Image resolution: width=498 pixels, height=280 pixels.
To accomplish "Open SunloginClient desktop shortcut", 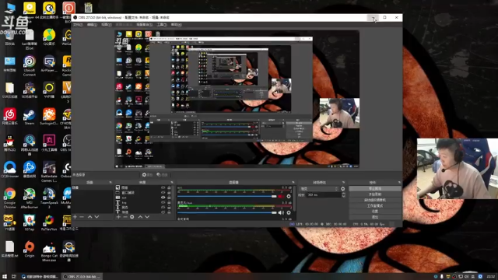I will (x=49, y=117).
